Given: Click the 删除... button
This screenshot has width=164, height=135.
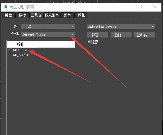Looking at the screenshot, I should pos(121,35).
